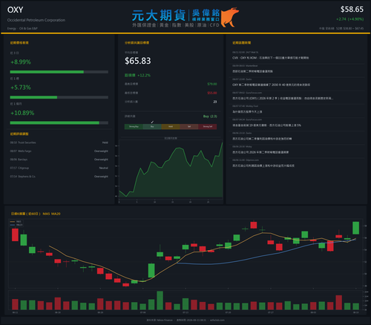Image resolution: width=371 pixels, height=325 pixels.
Task: Open the Zacks headline mentioning 2030
Action: (271, 85)
